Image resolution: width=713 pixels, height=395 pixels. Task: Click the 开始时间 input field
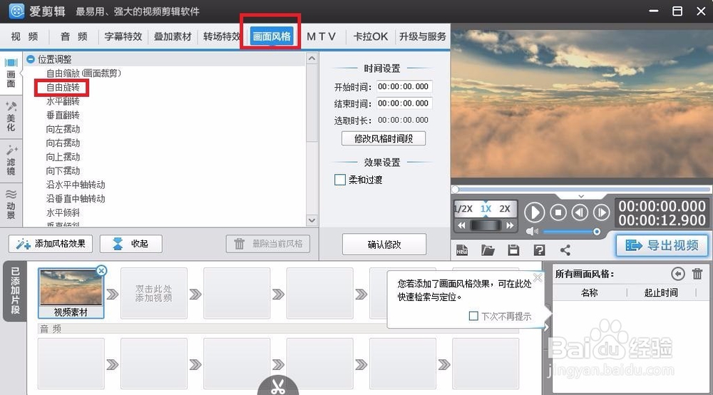pos(404,86)
